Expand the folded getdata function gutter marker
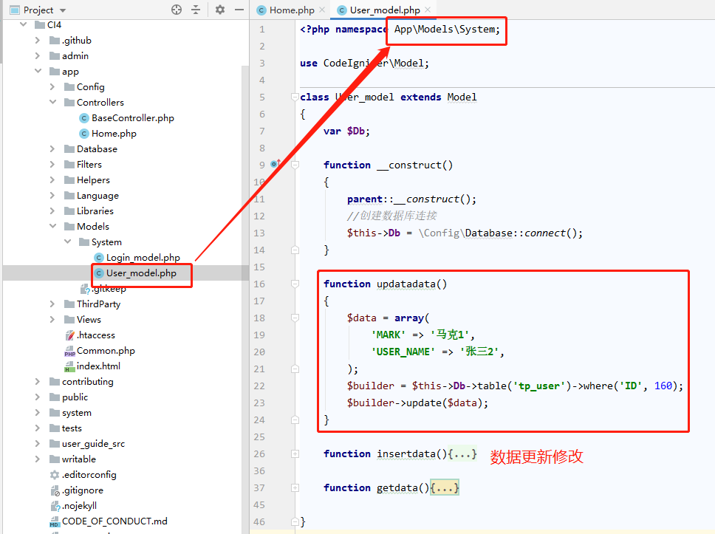This screenshot has width=715, height=534. 295,488
